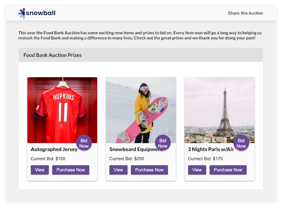Viewport: 282px width, 208px height.
Task: Purchase the 3 Nights Paris trip now
Action: coord(228,170)
